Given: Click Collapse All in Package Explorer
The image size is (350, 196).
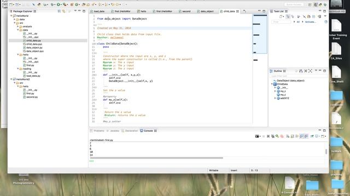Looking at the screenshot, I should [59, 11].
